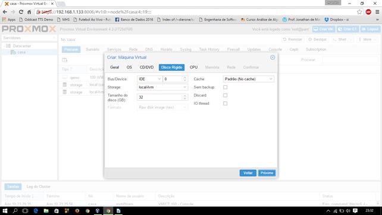Image resolution: width=382 pixels, height=215 pixels.
Task: Switch to the Sumário node tab
Action: click(x=92, y=49)
